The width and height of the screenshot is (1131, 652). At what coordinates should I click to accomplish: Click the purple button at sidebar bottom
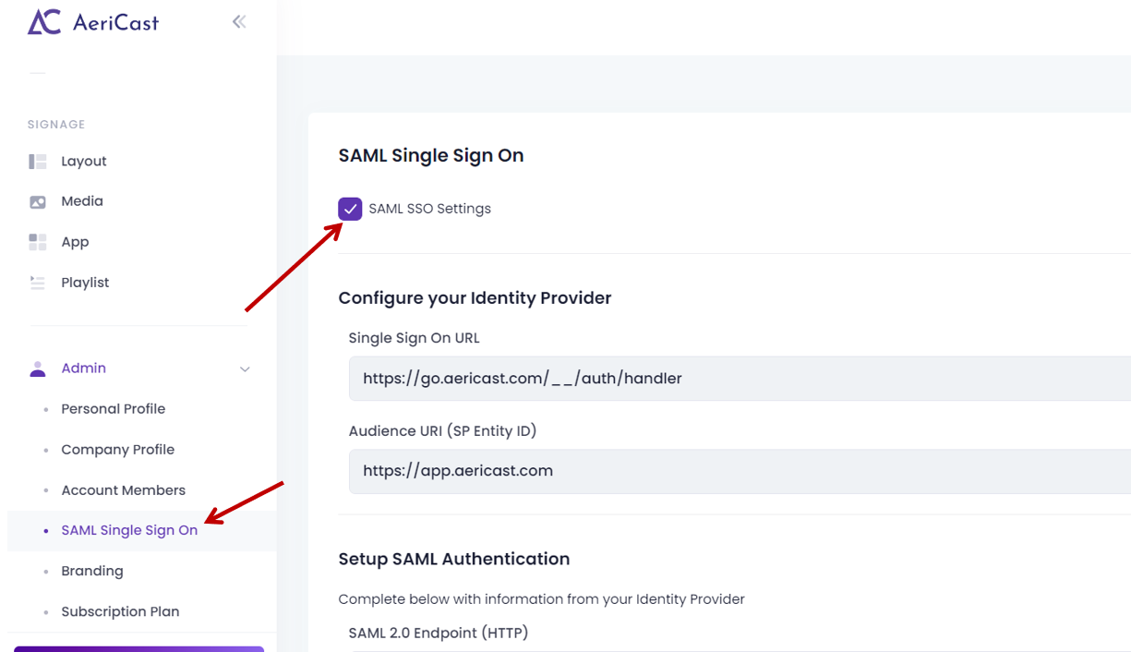[138, 649]
